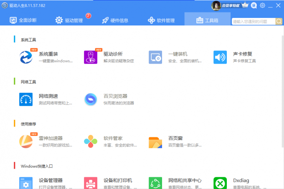Click the 声卡修复 title text
284x189 pixels.
coord(243,54)
